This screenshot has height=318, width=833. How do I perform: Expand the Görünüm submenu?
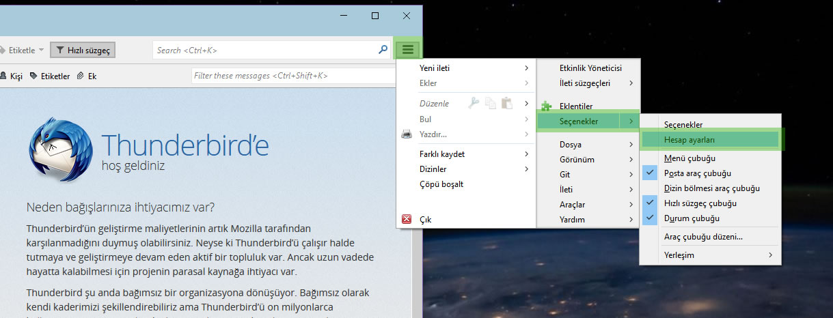588,160
